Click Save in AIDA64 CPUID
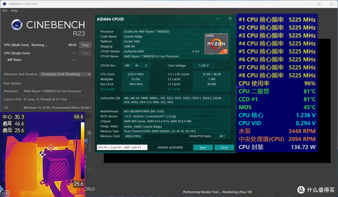338x197 pixels. 203,147
